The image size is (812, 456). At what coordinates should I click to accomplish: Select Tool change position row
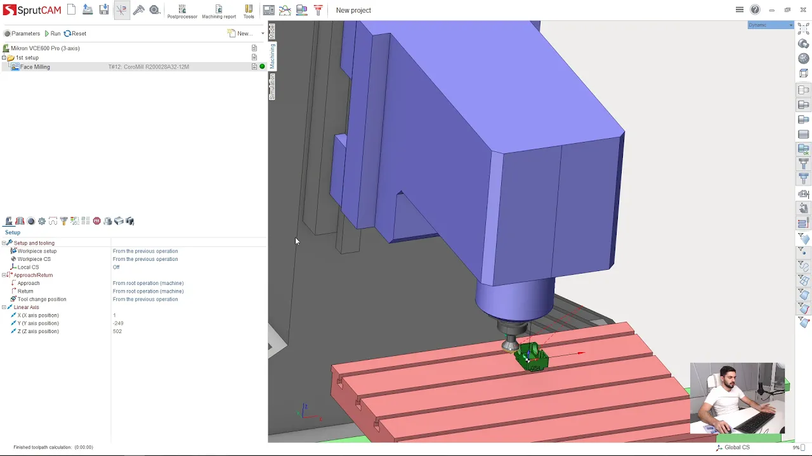point(41,299)
